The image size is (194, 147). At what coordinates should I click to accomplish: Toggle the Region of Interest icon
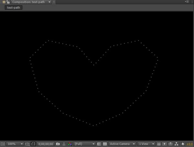pos(99,144)
